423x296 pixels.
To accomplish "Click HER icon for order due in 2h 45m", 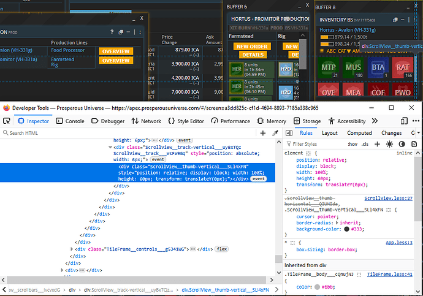I will click(x=236, y=86).
